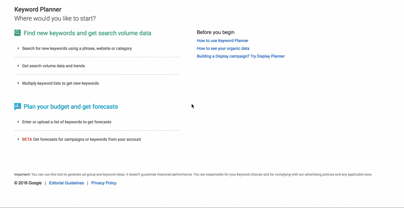Click the '© 2016 Google' footer text

click(x=28, y=183)
